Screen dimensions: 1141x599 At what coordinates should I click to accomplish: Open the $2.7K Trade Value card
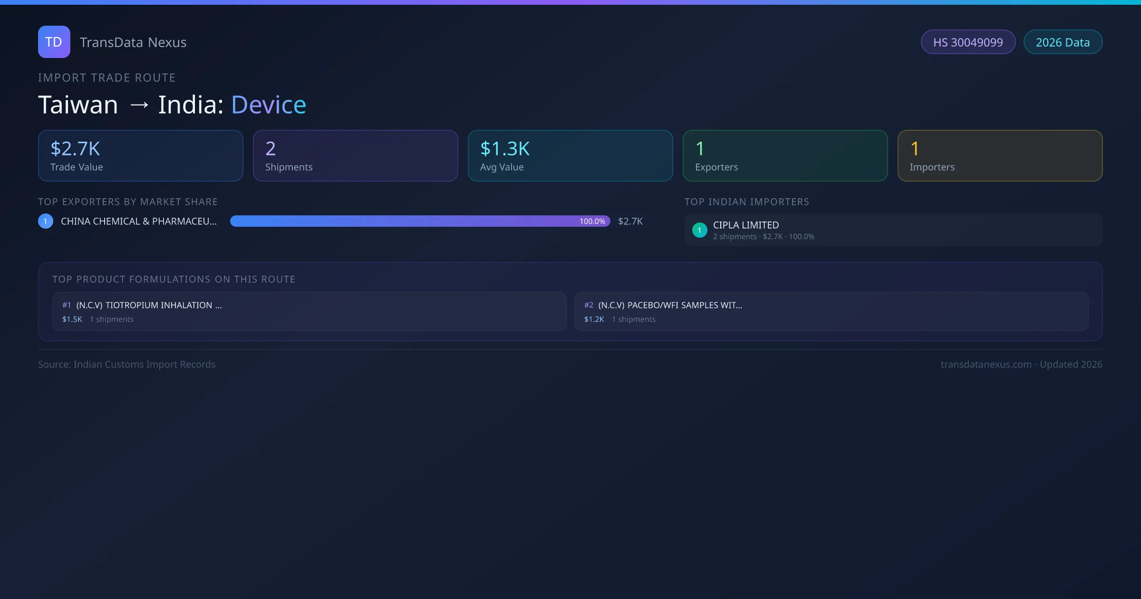pos(140,156)
